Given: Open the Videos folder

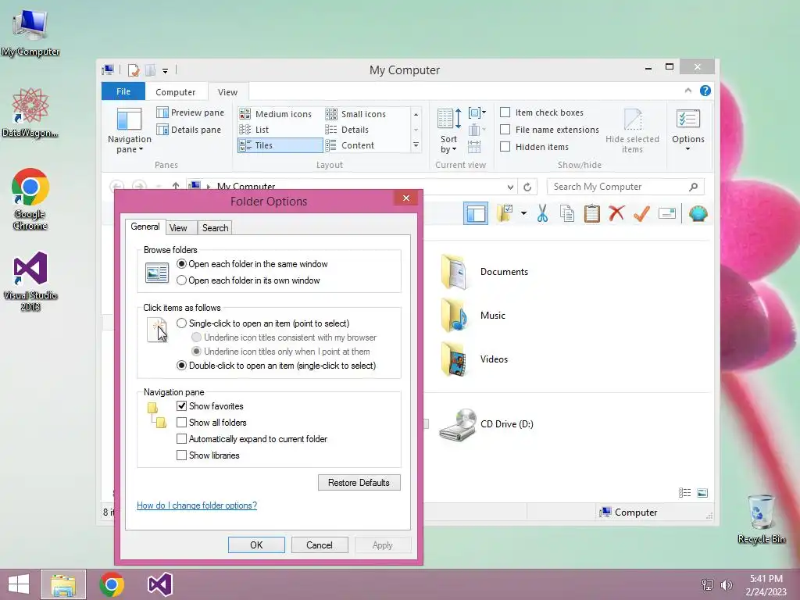Looking at the screenshot, I should pos(474,359).
